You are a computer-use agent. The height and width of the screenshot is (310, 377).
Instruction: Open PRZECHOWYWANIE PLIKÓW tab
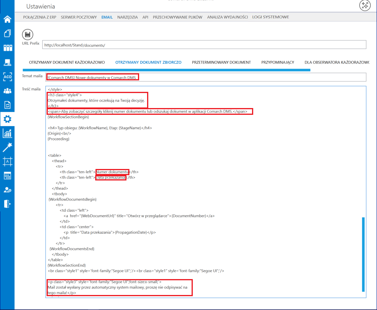click(x=177, y=17)
